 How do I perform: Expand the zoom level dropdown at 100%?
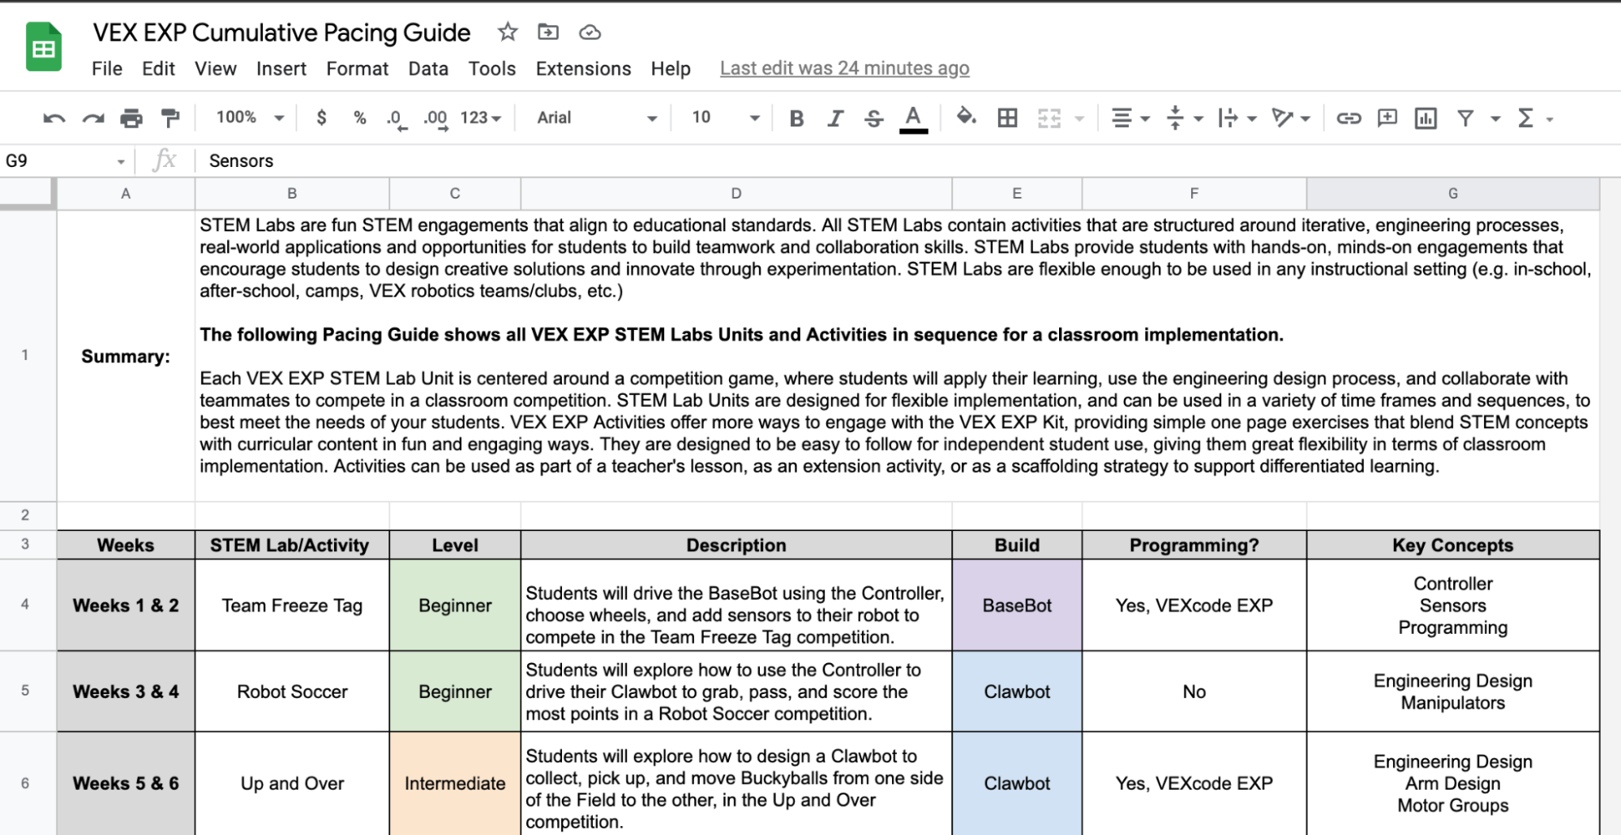pyautogui.click(x=247, y=118)
